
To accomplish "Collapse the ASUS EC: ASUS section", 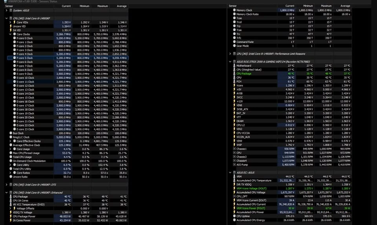I will pyautogui.click(x=230, y=172).
